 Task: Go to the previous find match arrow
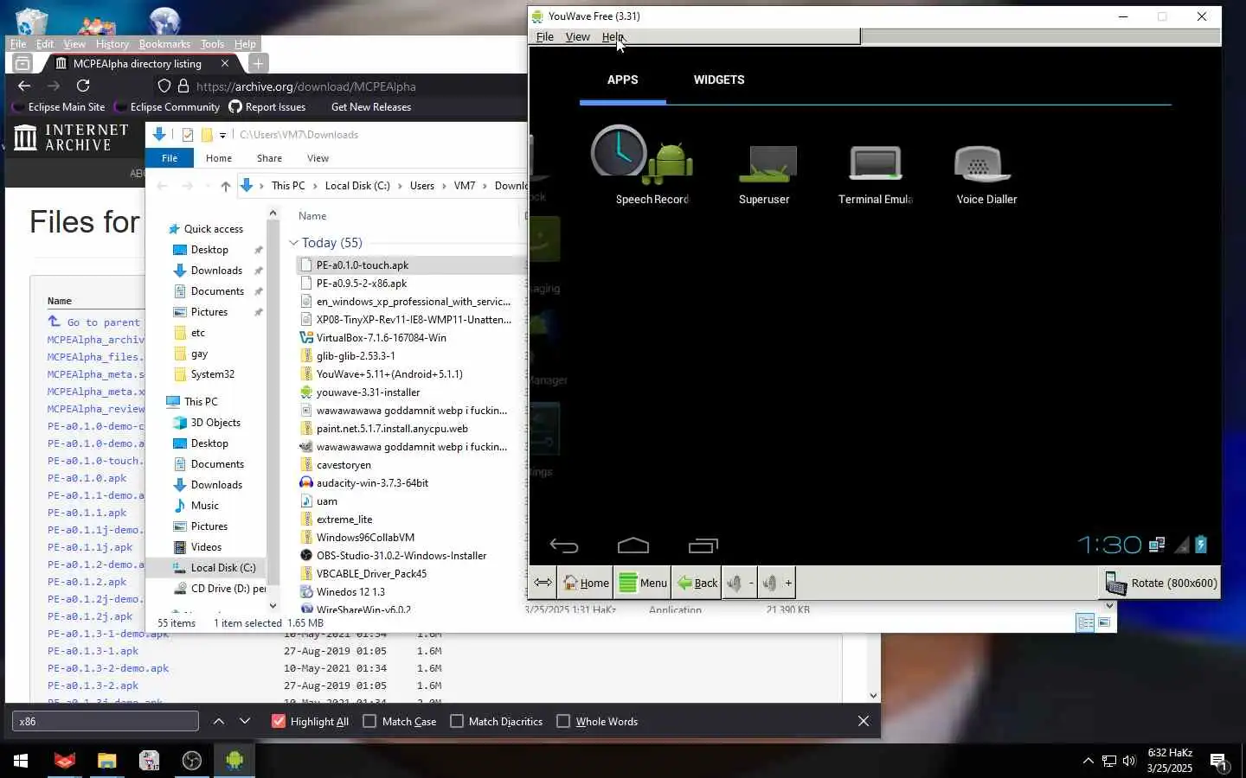click(x=219, y=721)
